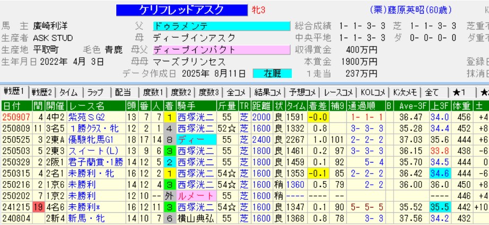Select the ラップ tab
Viewport: 489px width, 225px height.
pos(96,92)
